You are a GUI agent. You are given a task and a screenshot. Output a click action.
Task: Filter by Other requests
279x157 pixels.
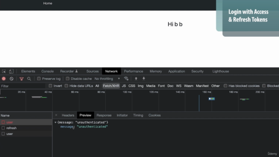coord(215,86)
